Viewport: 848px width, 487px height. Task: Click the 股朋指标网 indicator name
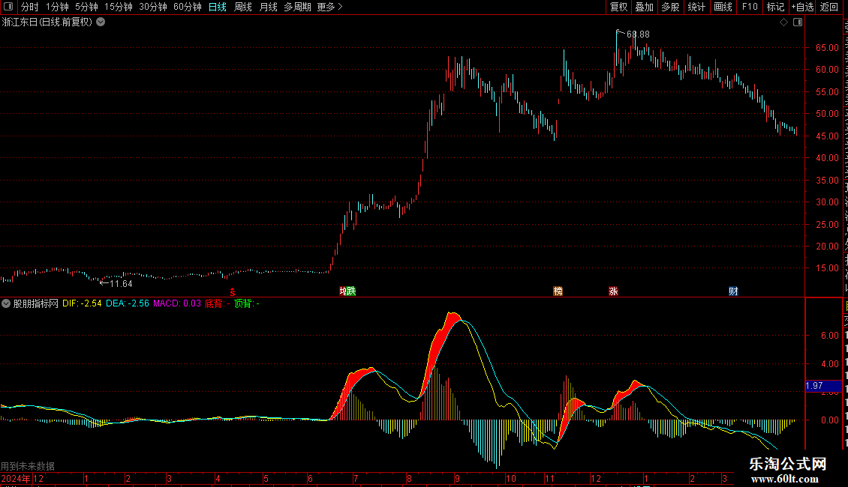(x=36, y=303)
